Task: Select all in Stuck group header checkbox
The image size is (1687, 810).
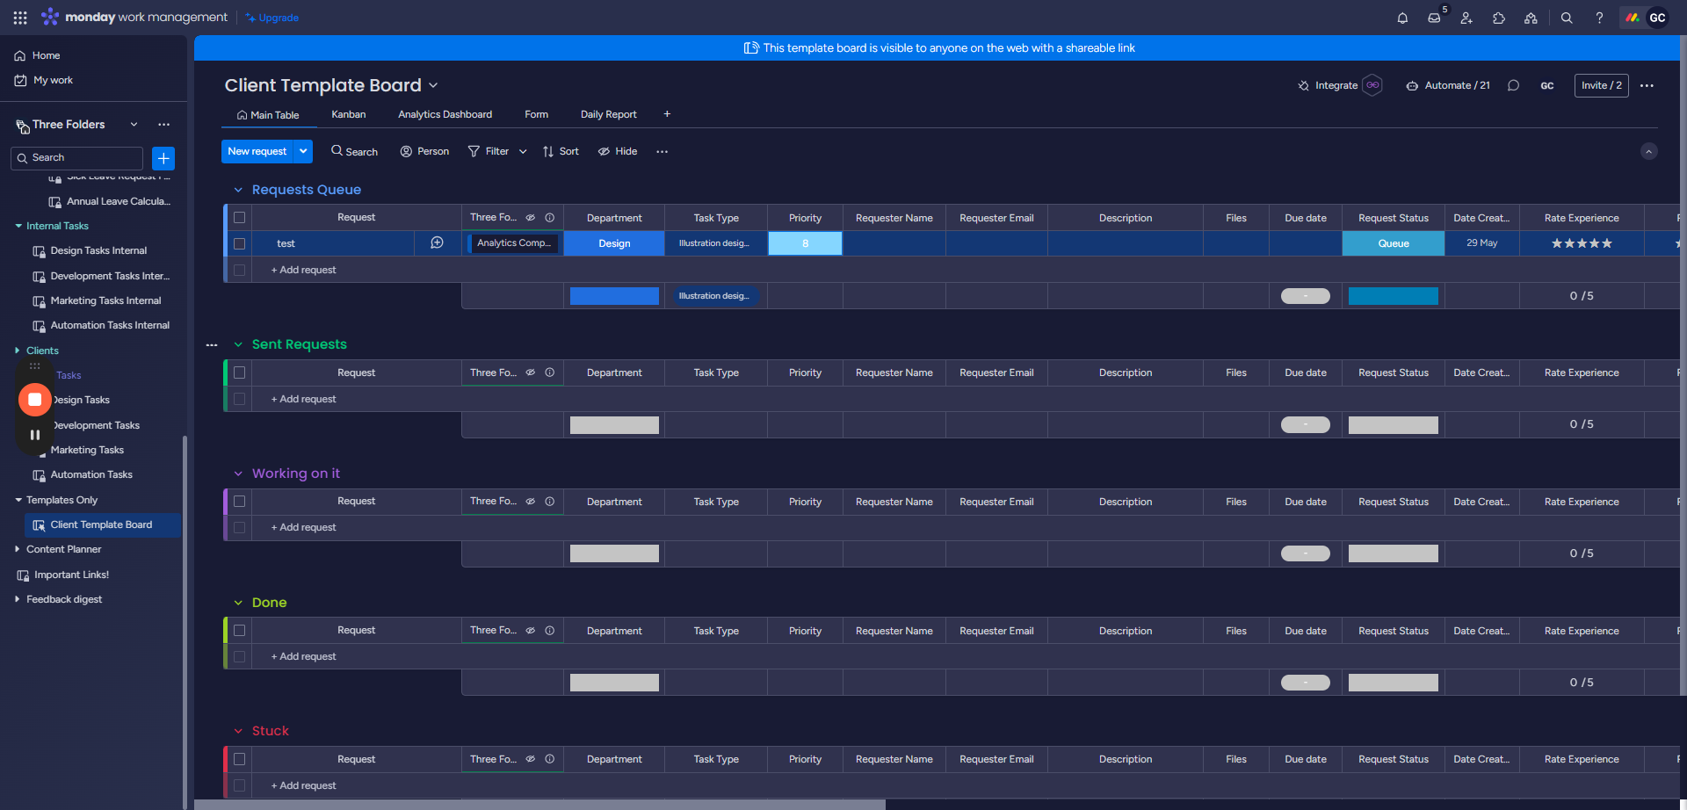Action: coord(239,759)
